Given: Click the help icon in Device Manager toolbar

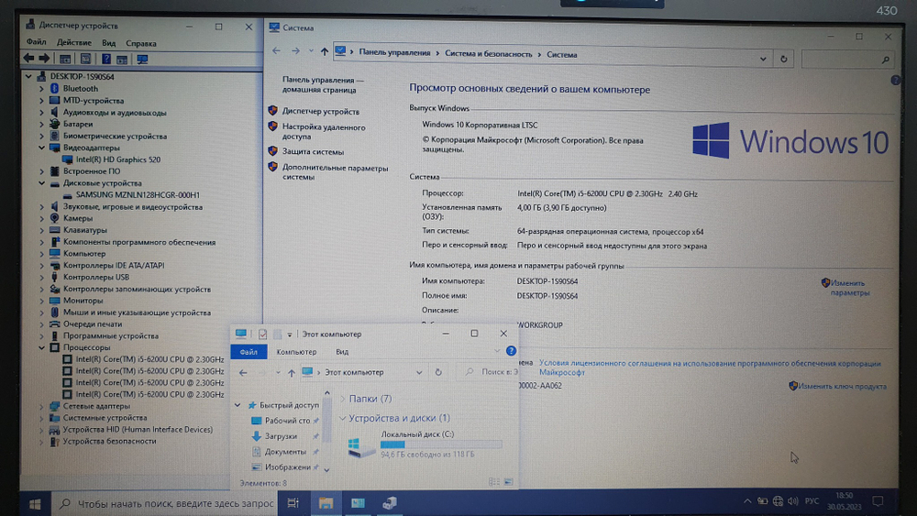Looking at the screenshot, I should (105, 59).
